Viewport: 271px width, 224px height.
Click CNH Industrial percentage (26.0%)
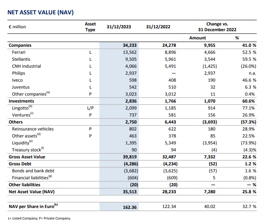(248, 66)
